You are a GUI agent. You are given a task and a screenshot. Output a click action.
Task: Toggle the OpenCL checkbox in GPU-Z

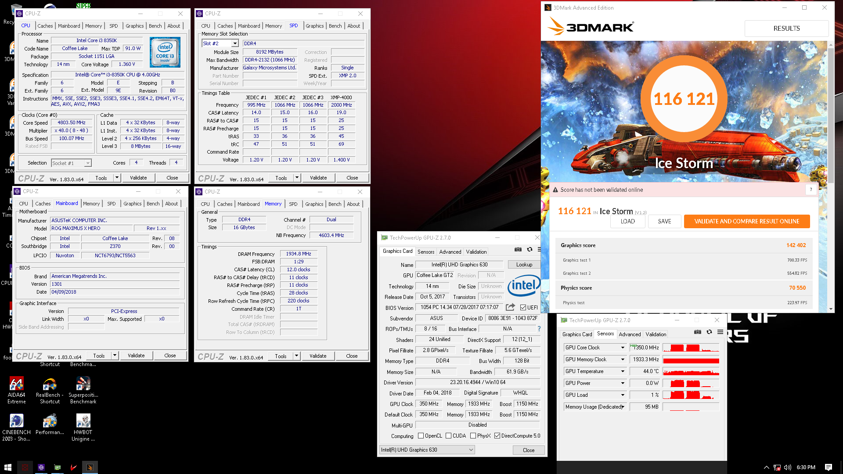[x=421, y=436]
